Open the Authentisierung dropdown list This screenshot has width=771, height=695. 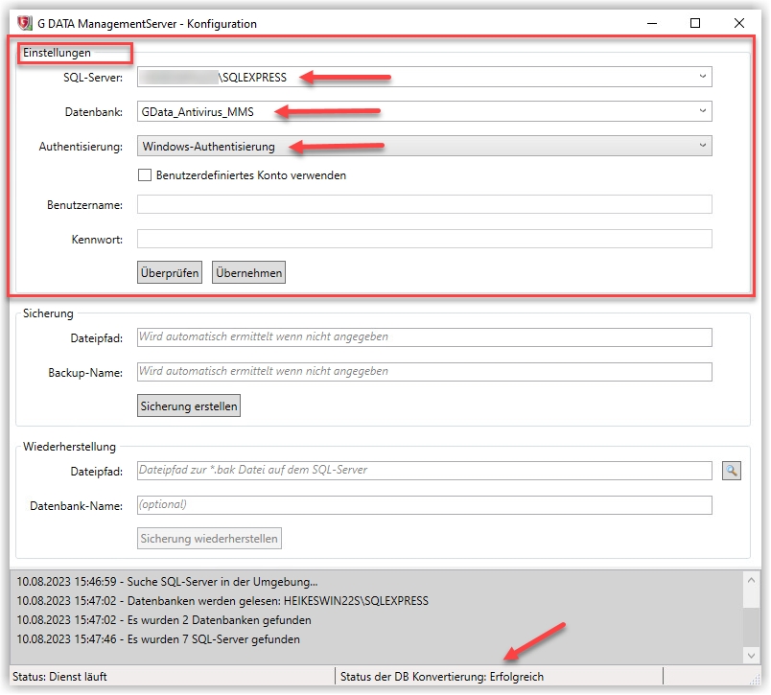coord(425,146)
